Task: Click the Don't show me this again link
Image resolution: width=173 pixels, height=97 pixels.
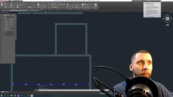Action: point(150,16)
